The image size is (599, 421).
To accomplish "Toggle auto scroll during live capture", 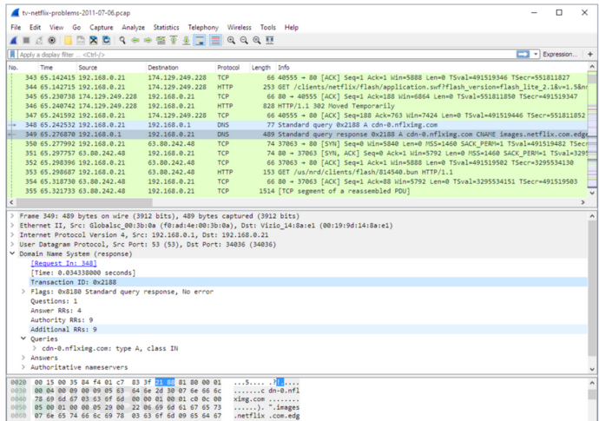I will 201,40.
